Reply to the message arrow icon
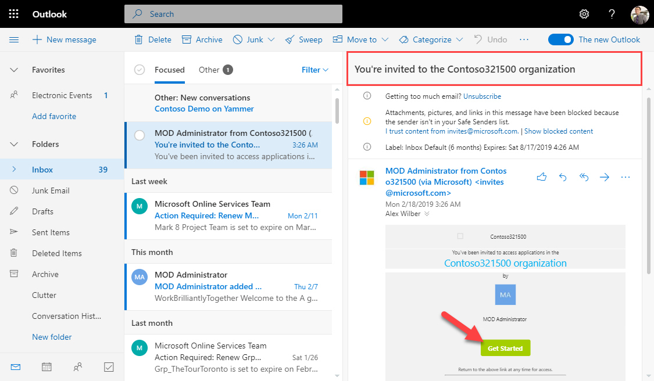This screenshot has width=654, height=381. point(563,177)
